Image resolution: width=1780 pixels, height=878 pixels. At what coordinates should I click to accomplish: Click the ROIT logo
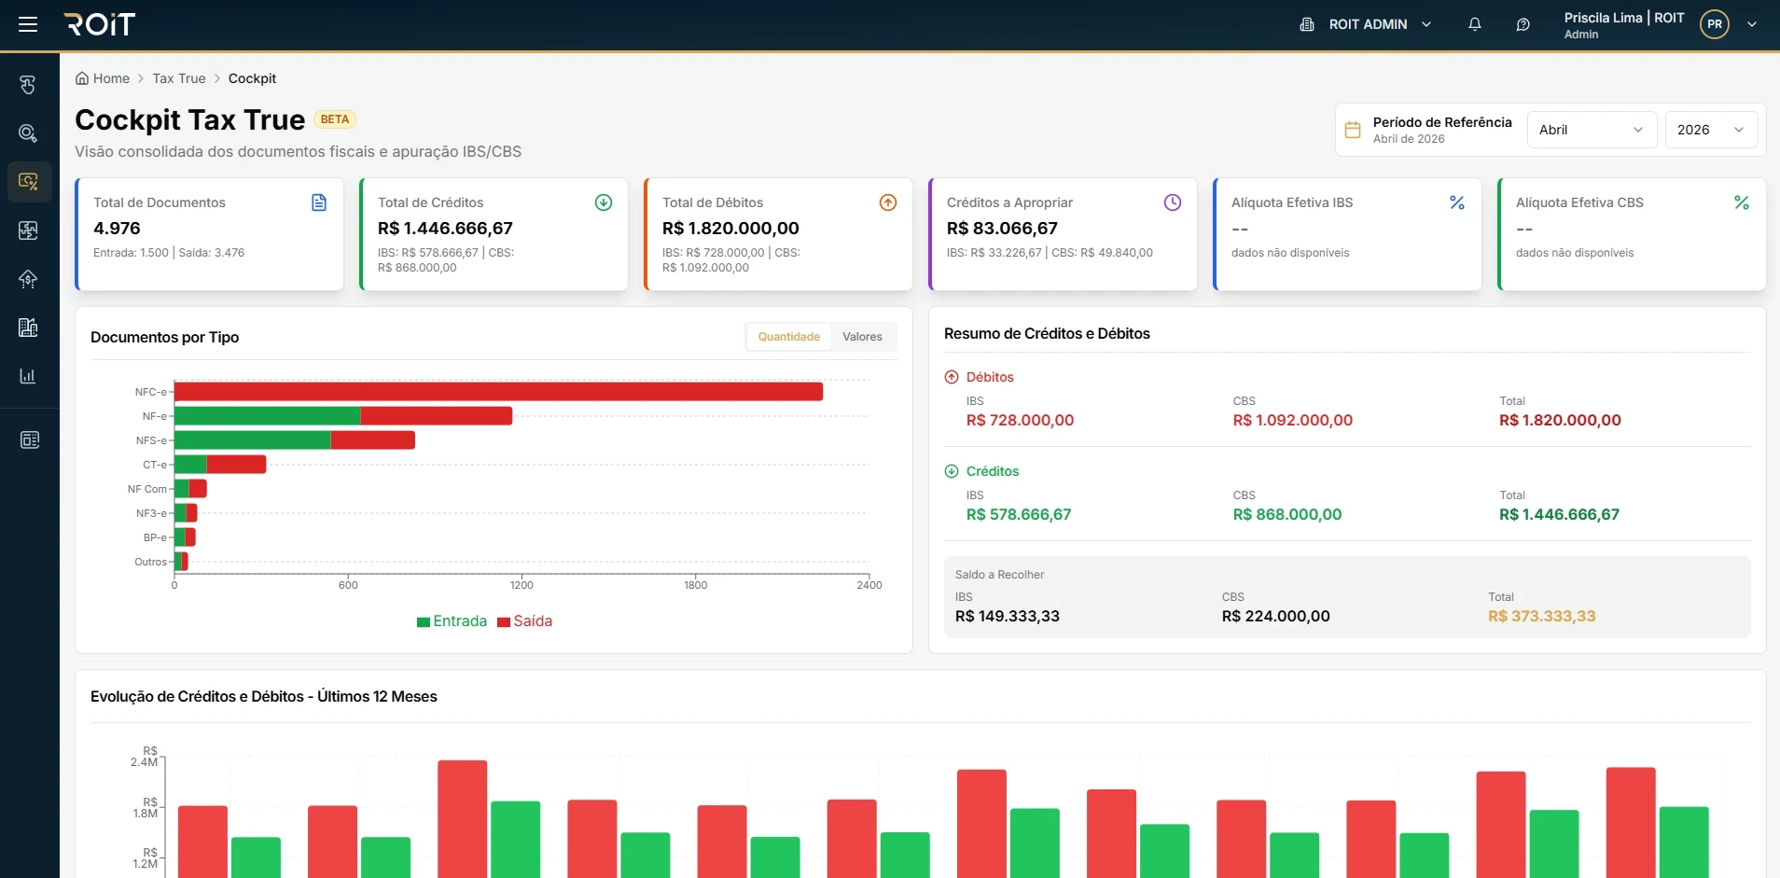coord(100,24)
